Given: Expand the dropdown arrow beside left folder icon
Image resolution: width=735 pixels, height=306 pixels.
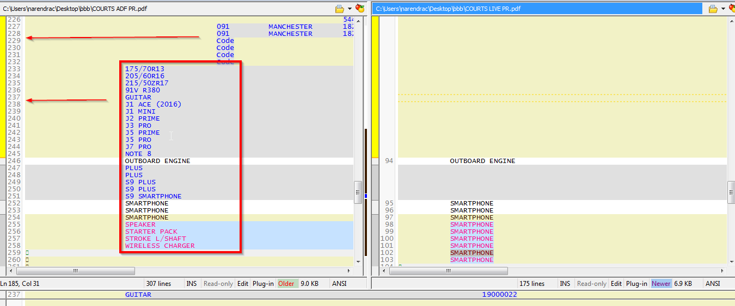Looking at the screenshot, I should tap(350, 9).
